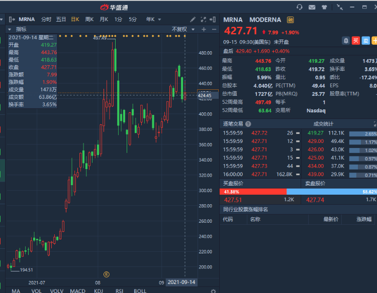Toggle the VOL indicator
The height and width of the screenshot is (293, 377).
click(37, 291)
